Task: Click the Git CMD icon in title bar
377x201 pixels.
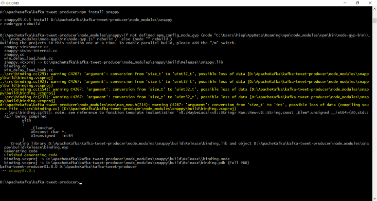Action: [4, 3]
